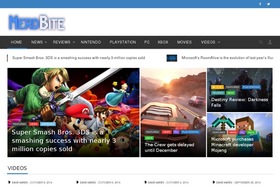Go to the Home menu item
This screenshot has height=186, width=280.
click(x=16, y=42)
